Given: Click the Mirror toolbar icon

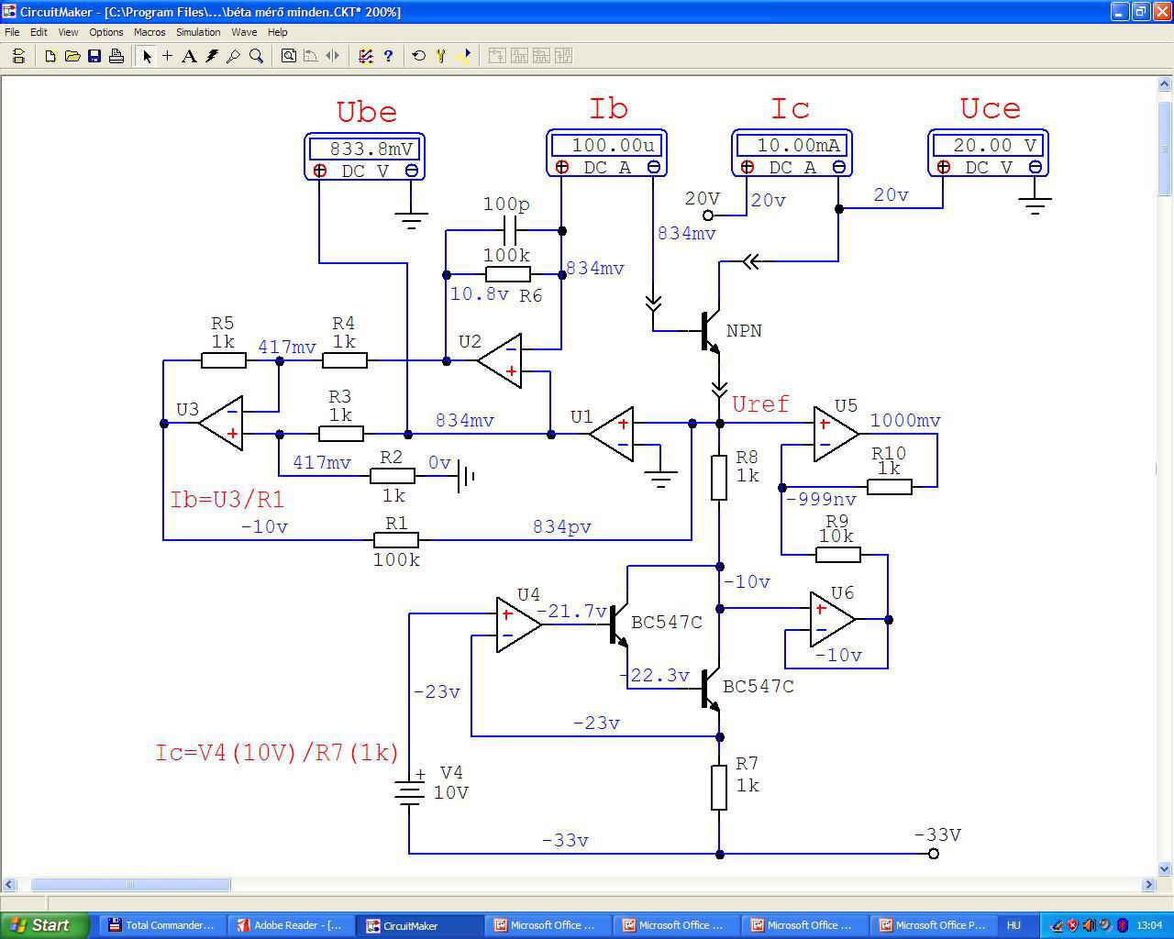Looking at the screenshot, I should click(333, 56).
